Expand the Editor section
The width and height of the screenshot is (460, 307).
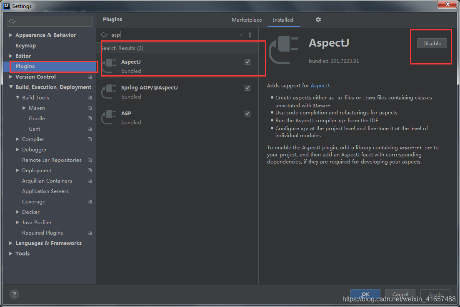coord(10,56)
